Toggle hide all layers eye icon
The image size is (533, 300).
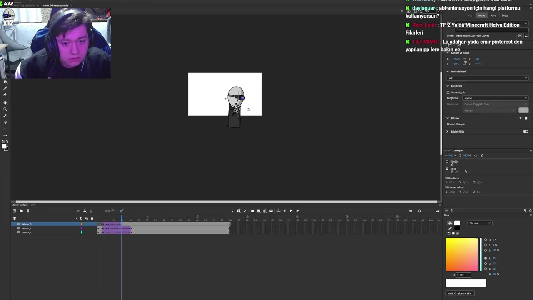tap(87, 218)
